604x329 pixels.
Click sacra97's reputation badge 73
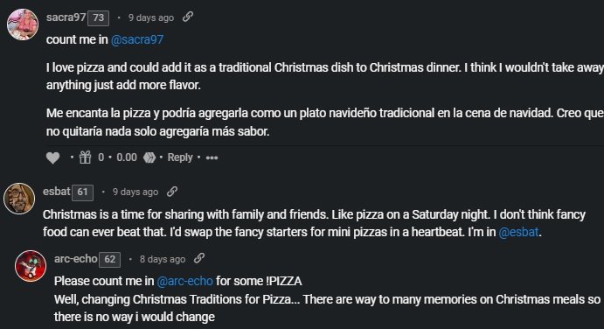pyautogui.click(x=98, y=18)
